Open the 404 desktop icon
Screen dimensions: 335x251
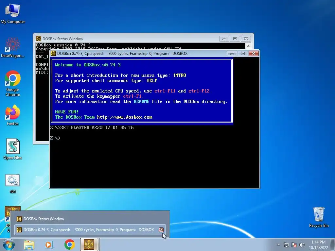(x=13, y=184)
